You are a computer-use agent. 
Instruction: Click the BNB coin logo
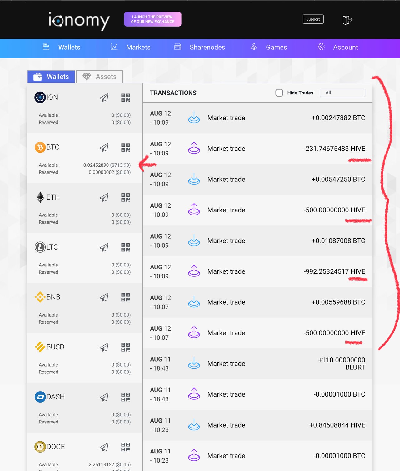(40, 297)
